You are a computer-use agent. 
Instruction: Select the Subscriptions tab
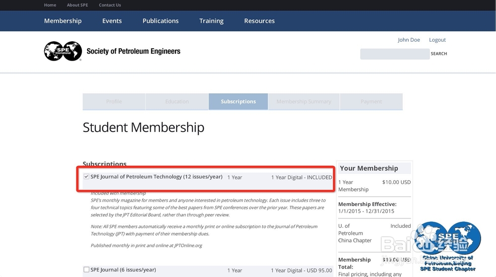238,101
